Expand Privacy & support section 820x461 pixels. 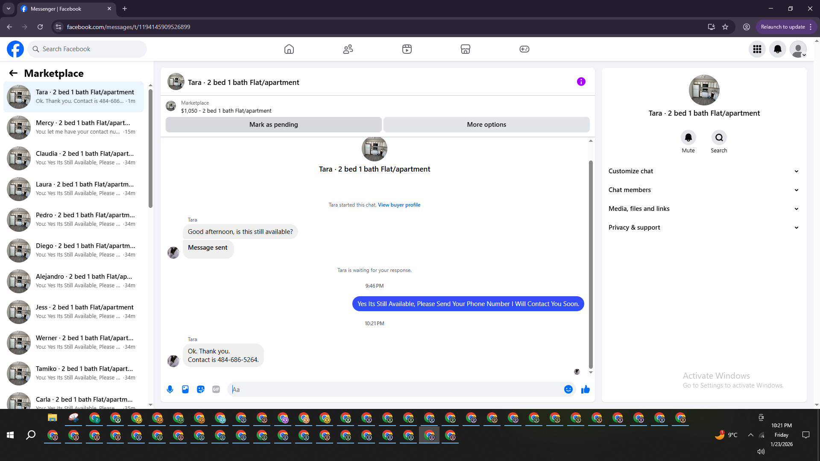[703, 228]
